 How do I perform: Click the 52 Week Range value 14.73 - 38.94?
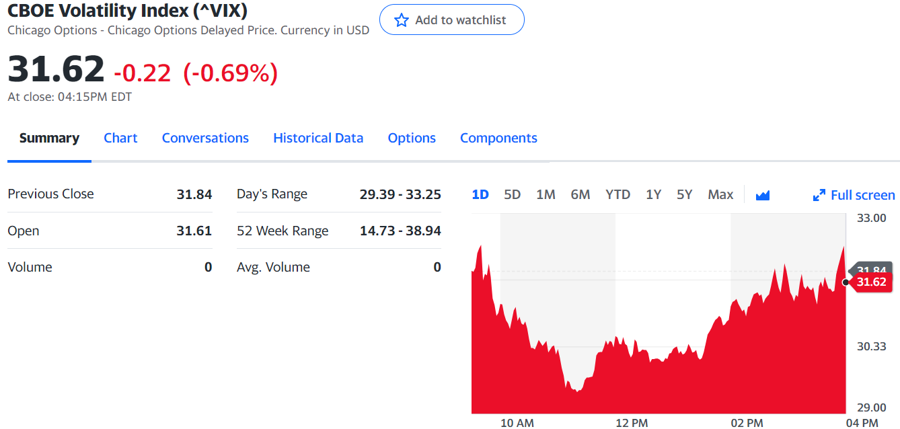click(x=400, y=231)
